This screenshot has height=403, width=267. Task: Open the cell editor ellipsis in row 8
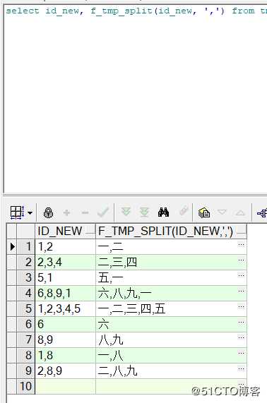[241, 353]
